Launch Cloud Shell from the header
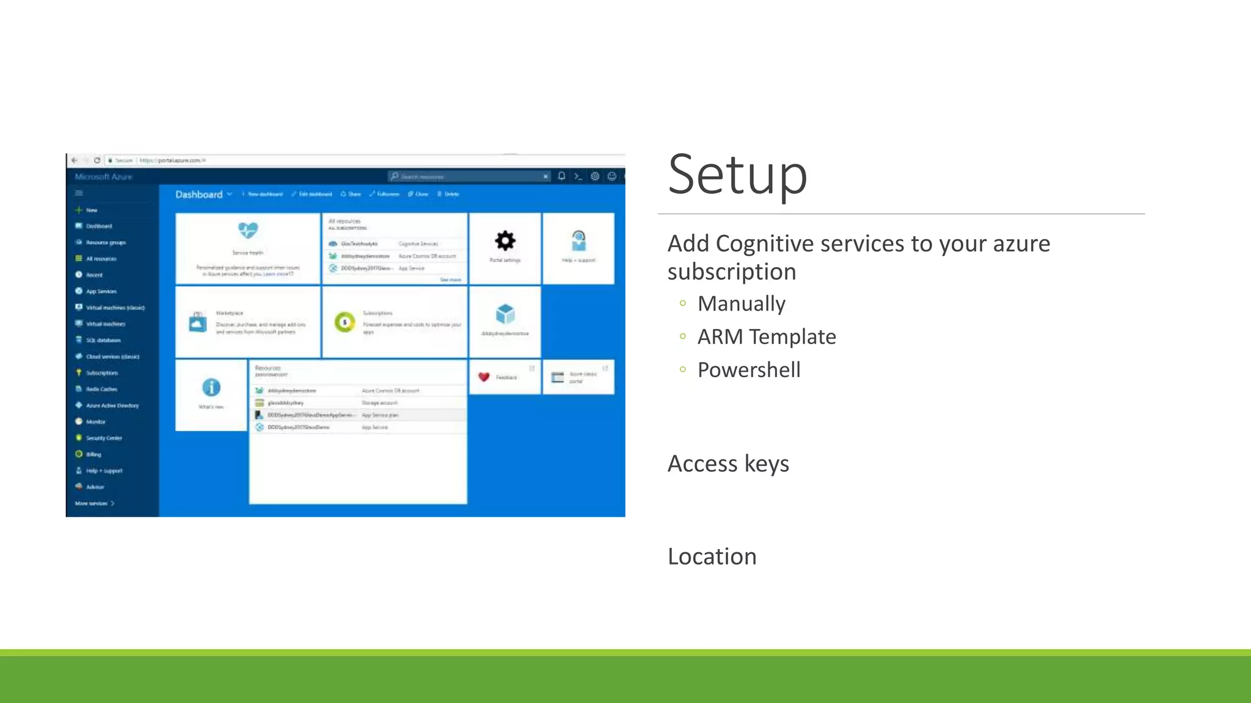This screenshot has height=703, width=1251. [x=578, y=176]
